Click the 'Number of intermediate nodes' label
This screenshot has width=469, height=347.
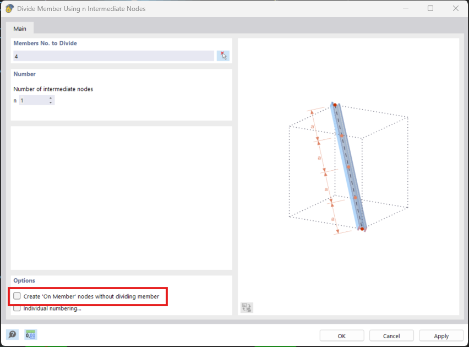click(53, 89)
